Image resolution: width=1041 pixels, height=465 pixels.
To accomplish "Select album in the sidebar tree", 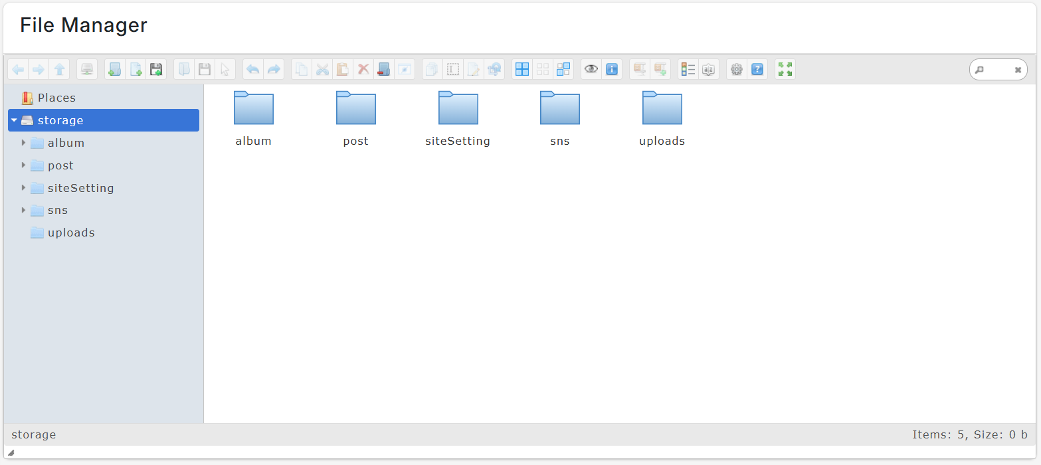I will 104,143.
